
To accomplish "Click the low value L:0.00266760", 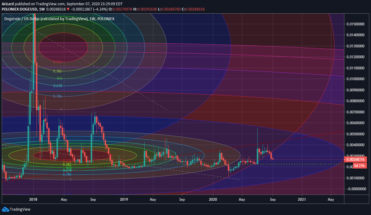I will [x=170, y=9].
